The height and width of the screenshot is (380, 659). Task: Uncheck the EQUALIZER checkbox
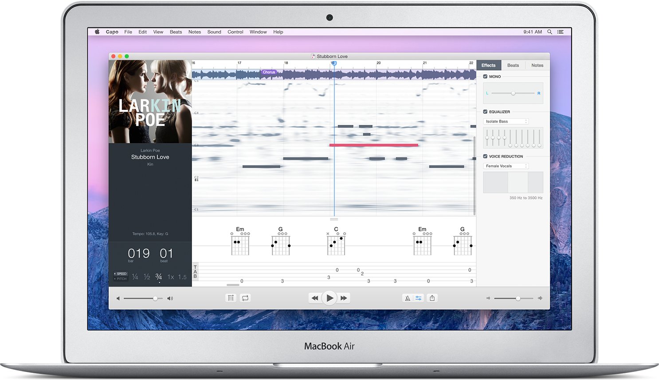[x=485, y=112]
